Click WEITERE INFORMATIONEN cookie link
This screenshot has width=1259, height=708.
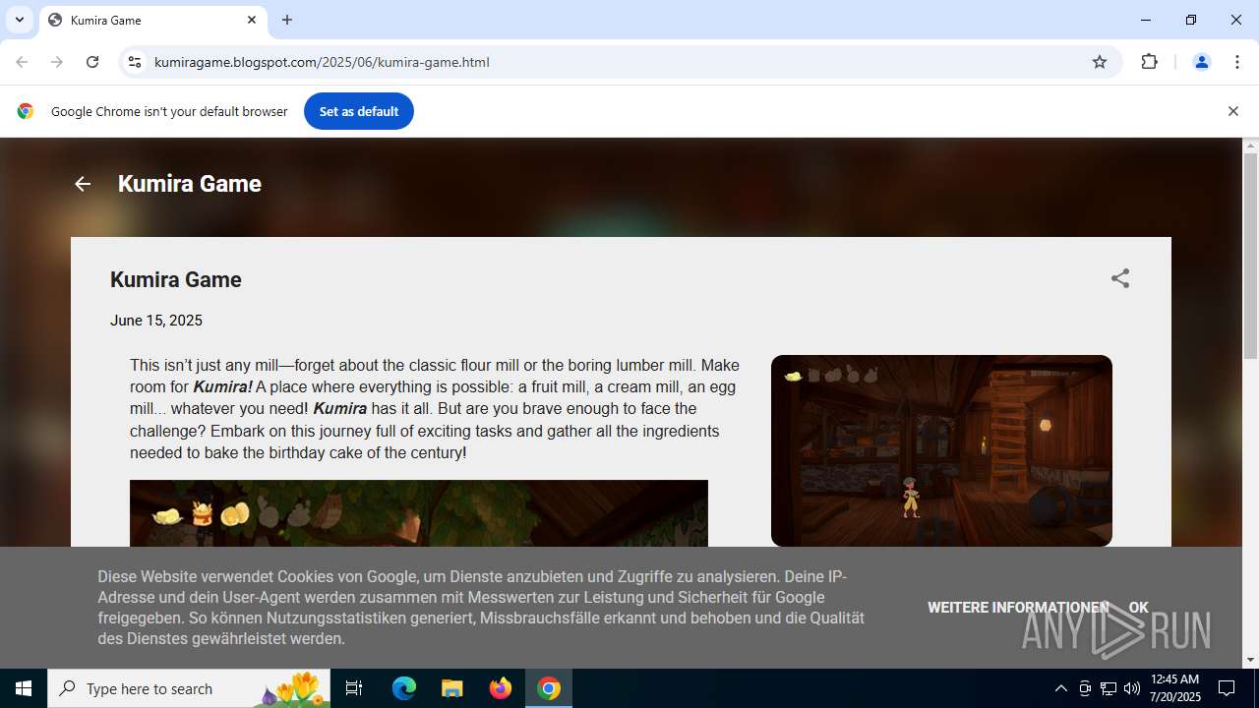click(1018, 608)
